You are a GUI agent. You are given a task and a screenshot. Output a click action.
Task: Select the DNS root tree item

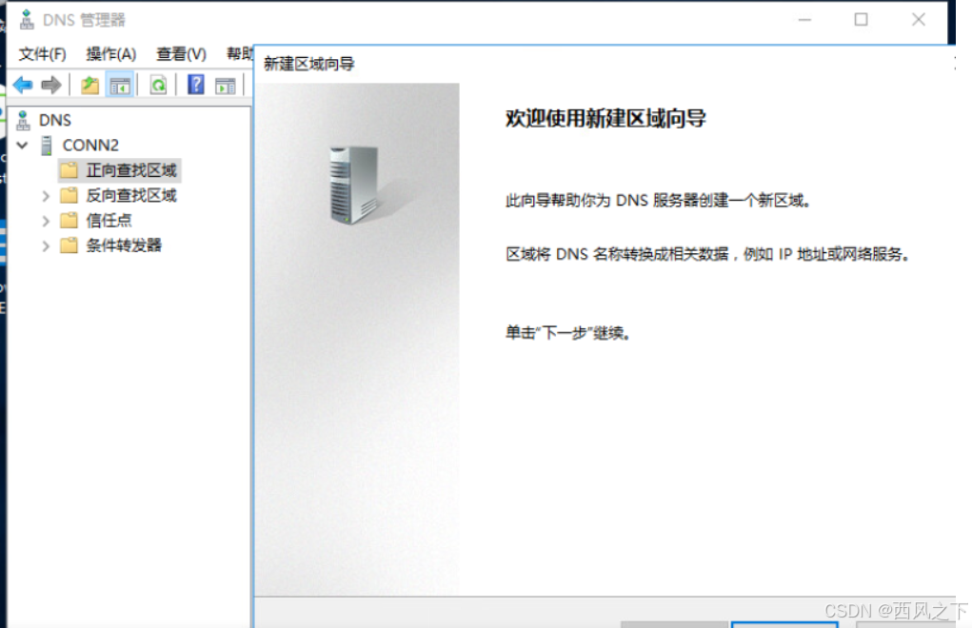[x=55, y=120]
